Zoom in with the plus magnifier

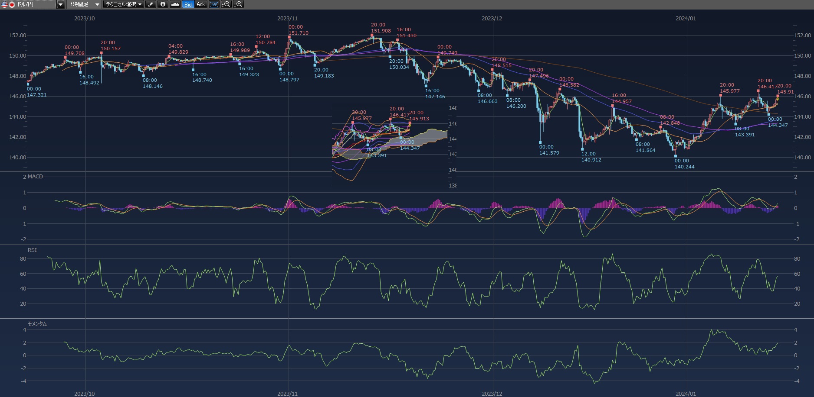(x=238, y=4)
